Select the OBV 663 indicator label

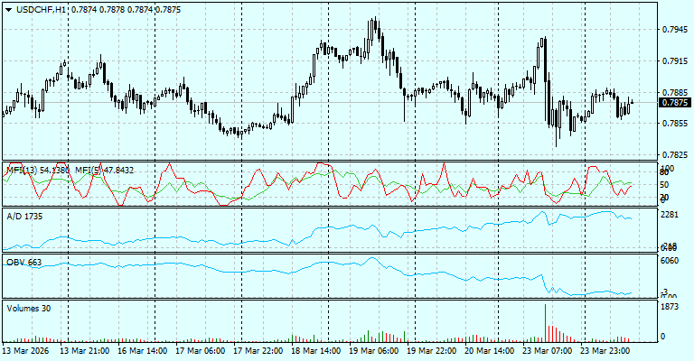click(x=23, y=263)
